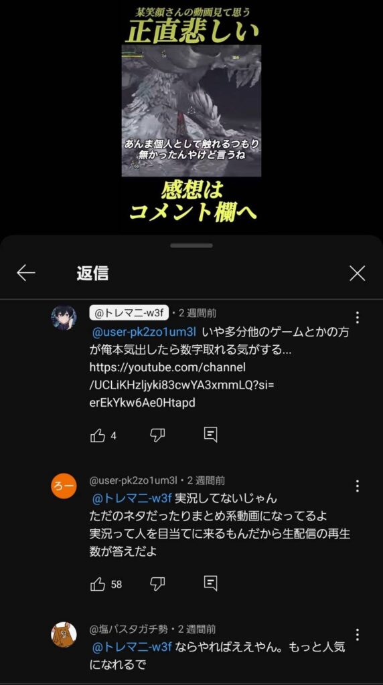Tap the @トレマニ-w3f mention in 塩パスタガチ勢's reply
Screen dimensions: 383x685
[132, 647]
